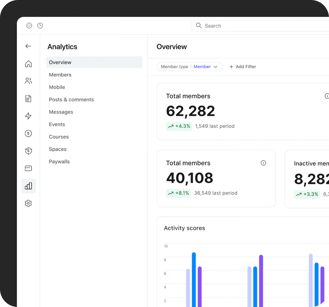
Task: Click the +4.3% growth badge
Action: pos(179,126)
